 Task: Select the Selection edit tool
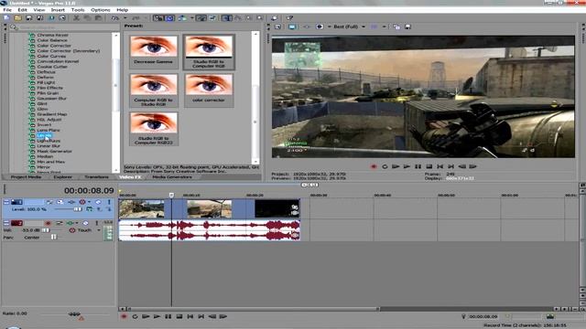[248, 18]
